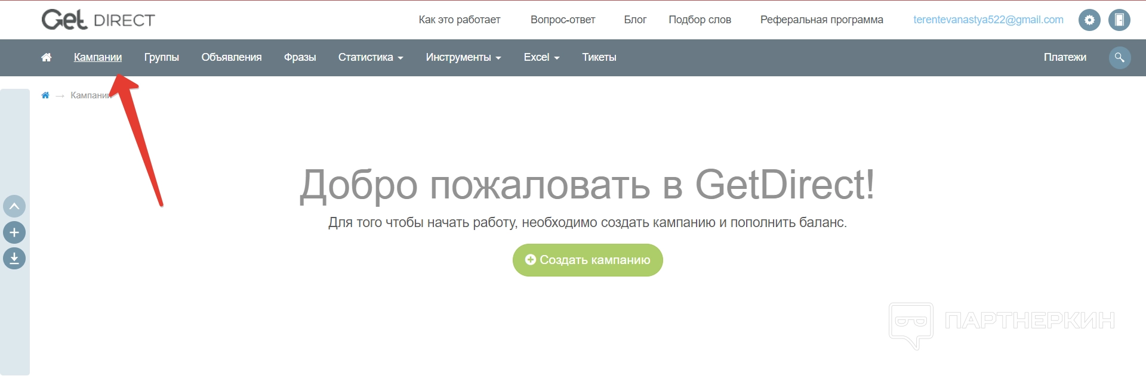Click the account email address
Image resolution: width=1146 pixels, height=382 pixels.
[x=988, y=20]
